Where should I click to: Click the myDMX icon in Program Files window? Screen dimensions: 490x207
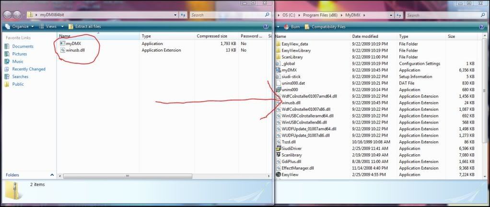coord(279,70)
